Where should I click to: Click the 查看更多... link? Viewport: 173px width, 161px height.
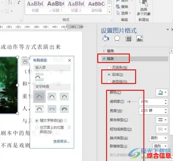tap(61, 142)
